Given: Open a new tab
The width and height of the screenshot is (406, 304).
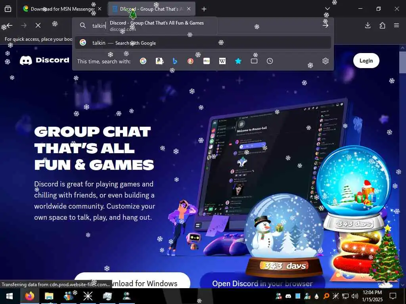Looking at the screenshot, I should tap(204, 9).
